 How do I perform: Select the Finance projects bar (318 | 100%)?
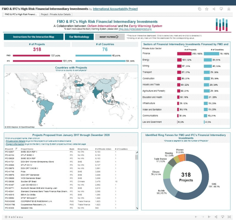click(x=184, y=54)
